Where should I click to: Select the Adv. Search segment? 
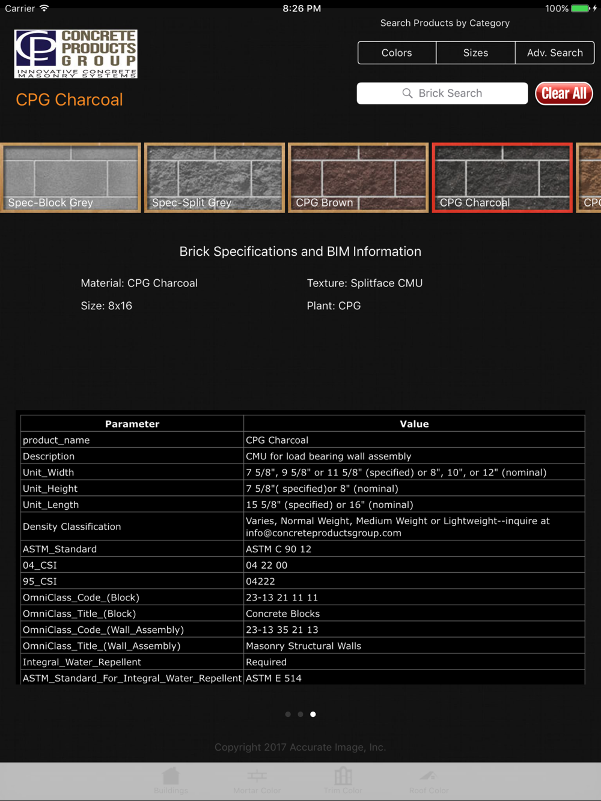coord(555,53)
